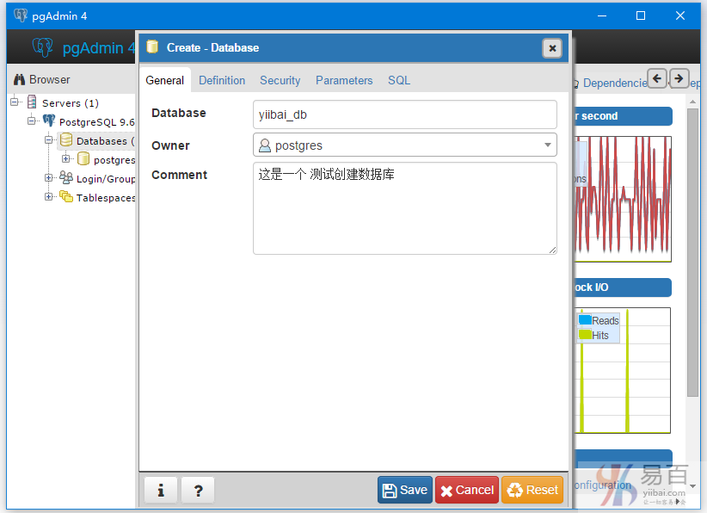Select the postgres user icon in Owner field

click(x=264, y=145)
